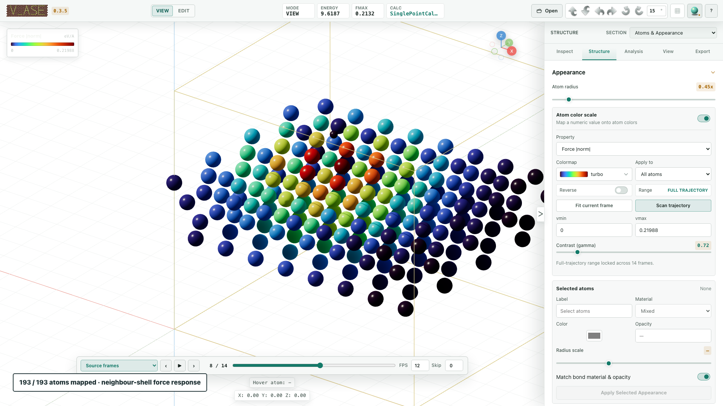The width and height of the screenshot is (723, 406).
Task: Click the Open file button
Action: click(x=547, y=11)
